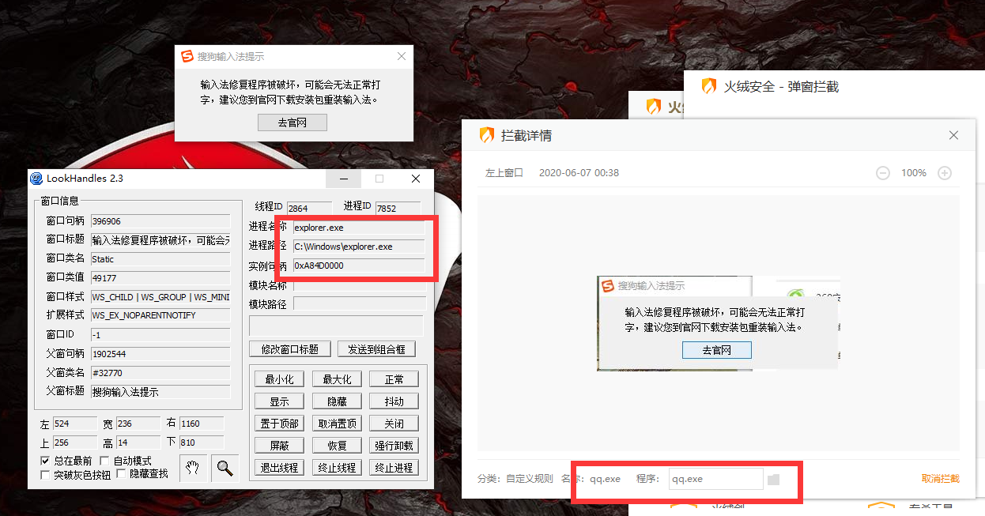Click the 取消置顶 button
The height and width of the screenshot is (516, 985).
point(337,424)
